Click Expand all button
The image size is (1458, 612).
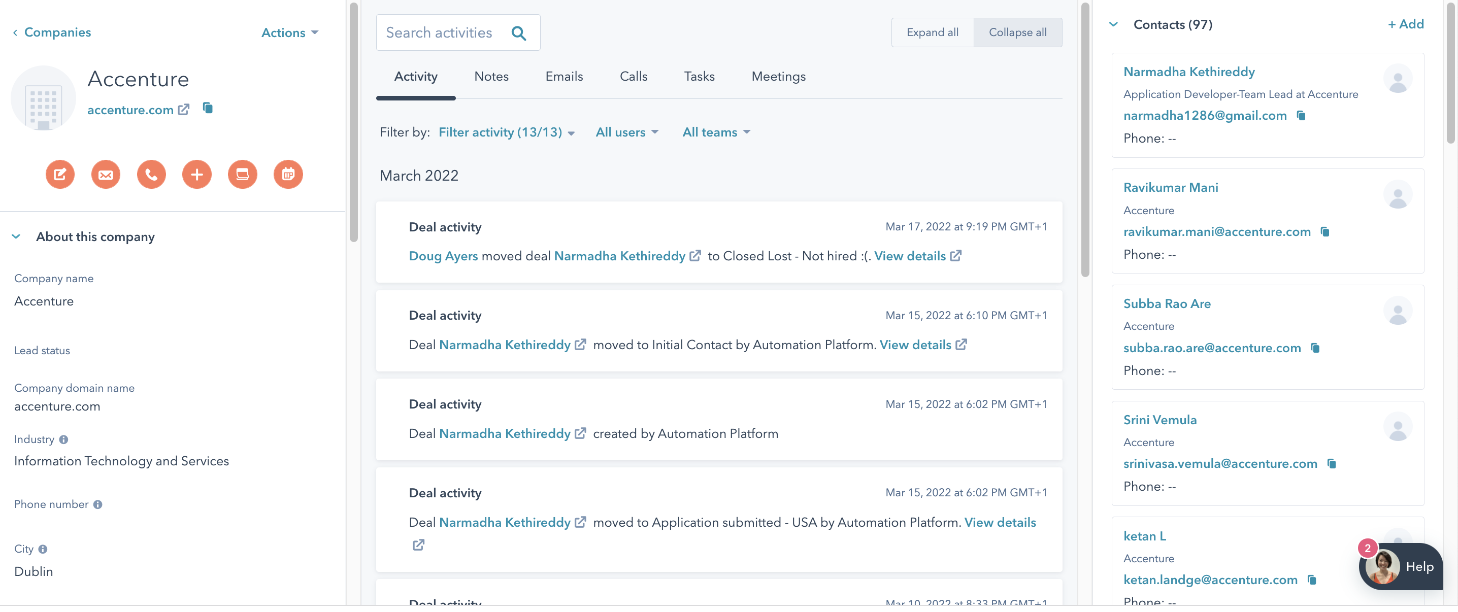point(932,33)
